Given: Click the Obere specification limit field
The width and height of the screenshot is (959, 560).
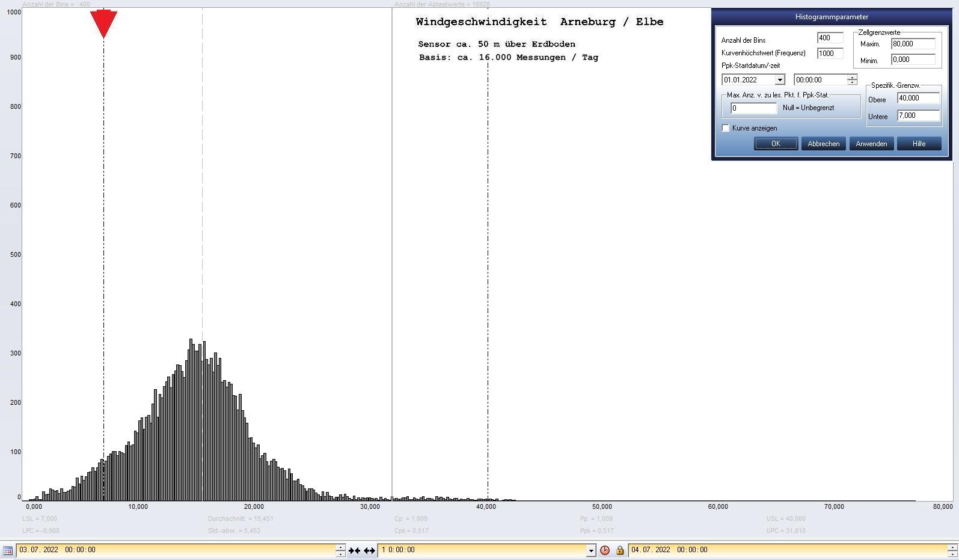Looking at the screenshot, I should tap(918, 98).
